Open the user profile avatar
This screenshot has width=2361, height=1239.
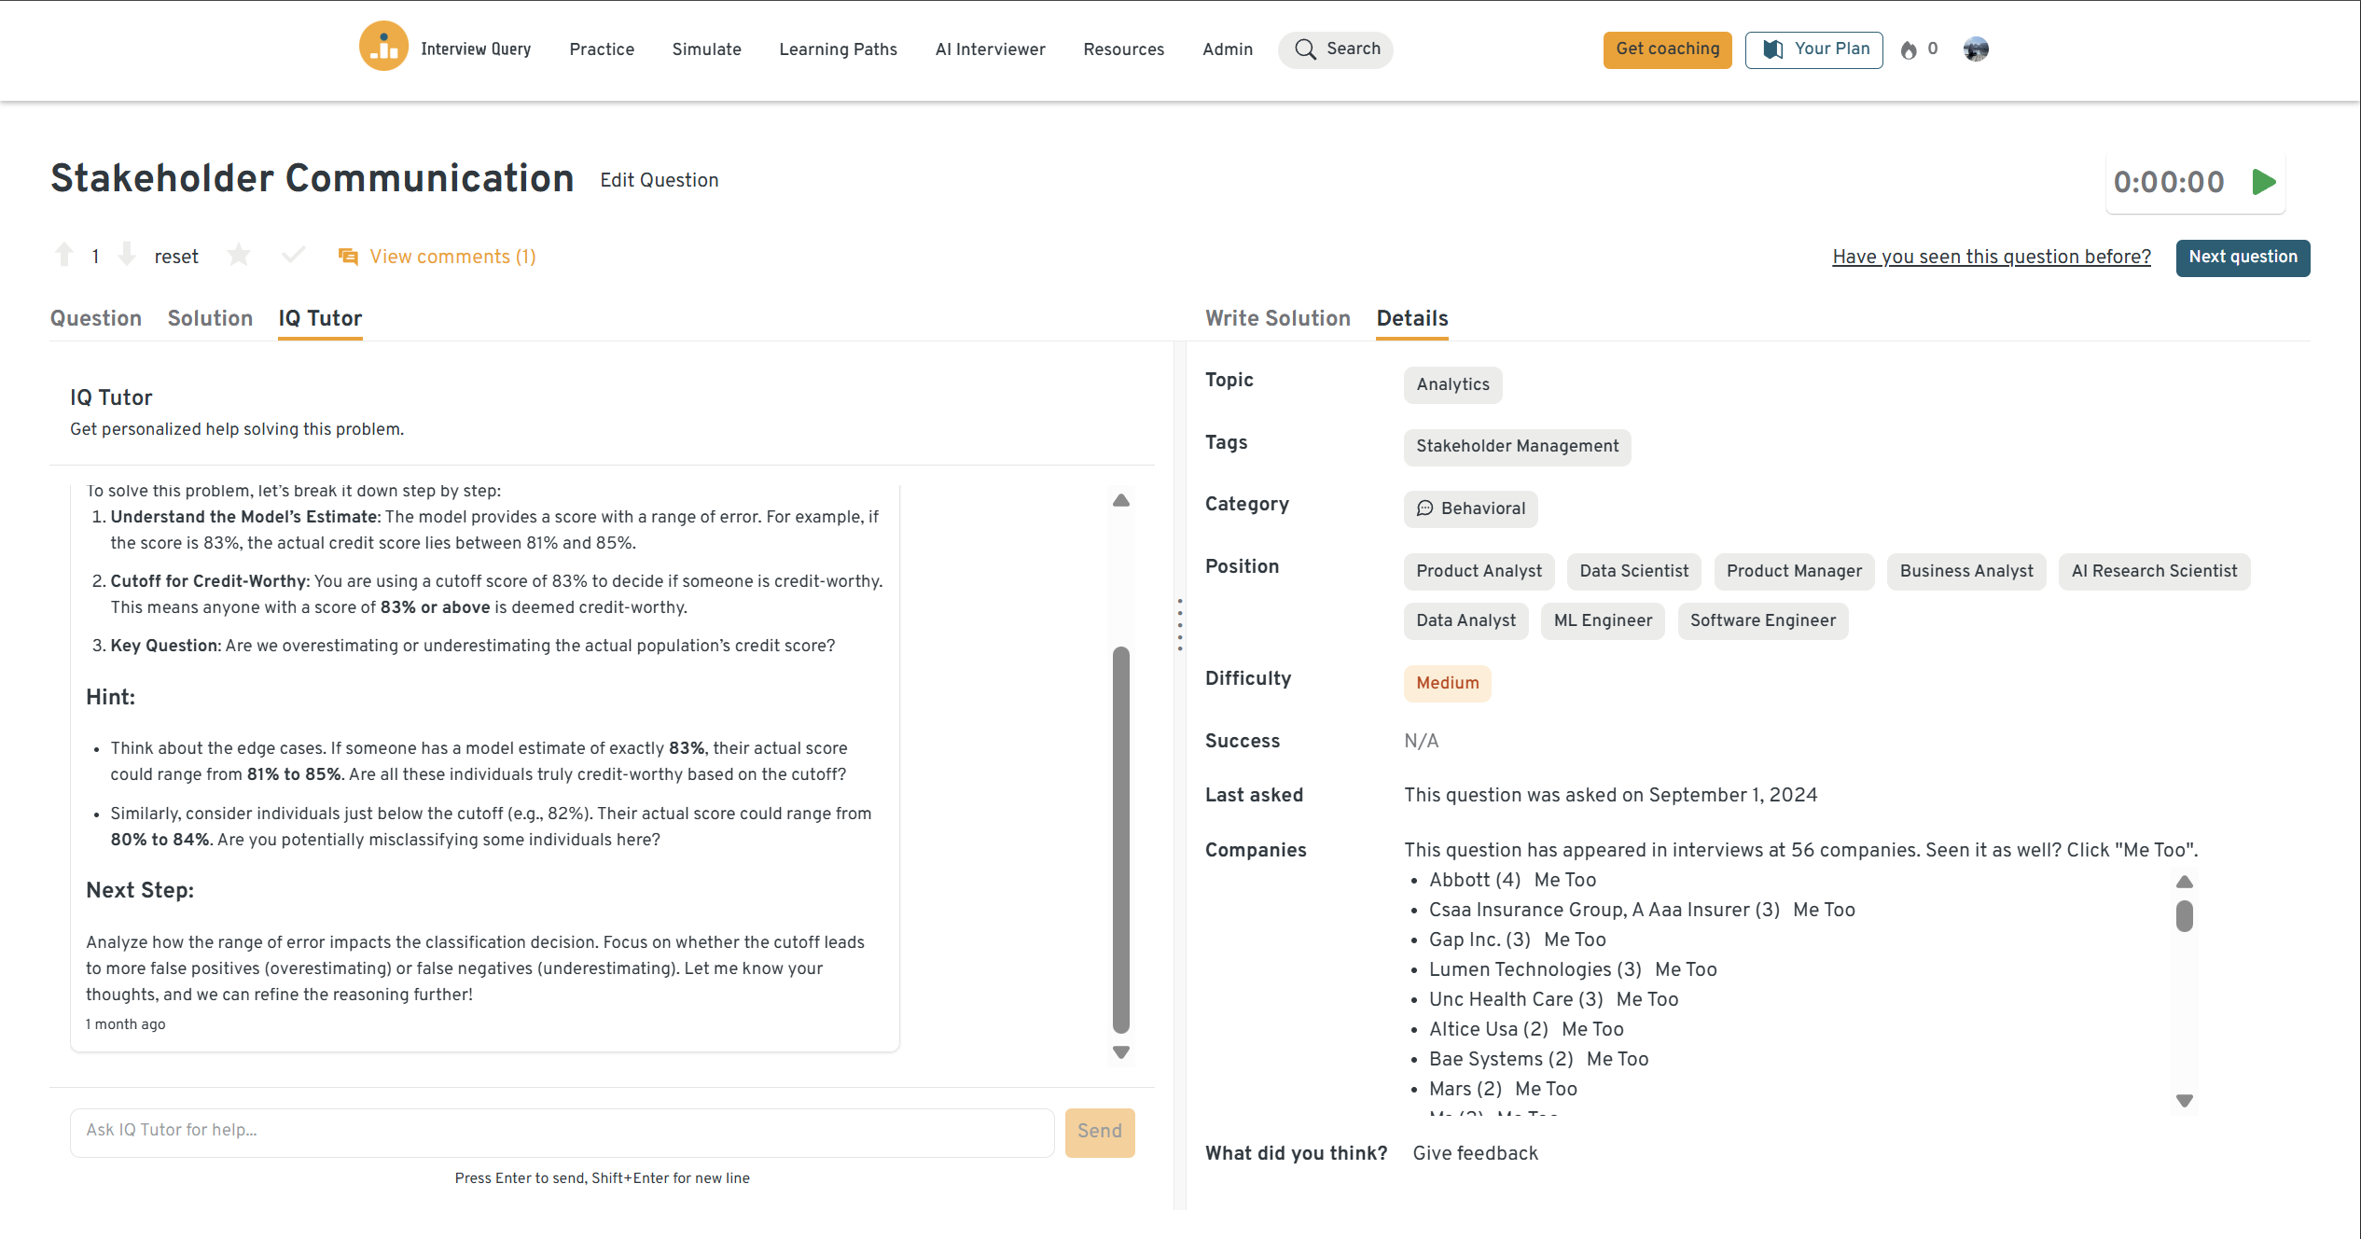point(1975,49)
